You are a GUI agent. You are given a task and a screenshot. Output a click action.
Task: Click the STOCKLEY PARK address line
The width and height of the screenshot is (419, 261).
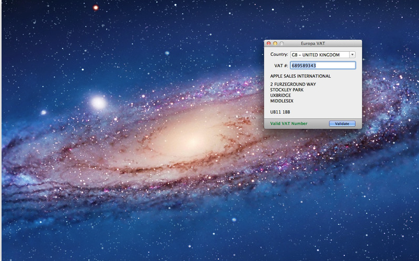(287, 90)
